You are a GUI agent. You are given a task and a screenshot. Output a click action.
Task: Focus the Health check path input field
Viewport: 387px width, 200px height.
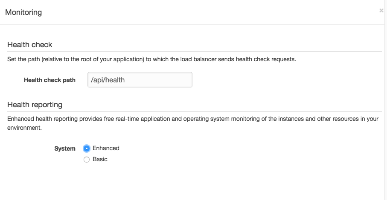pyautogui.click(x=140, y=80)
